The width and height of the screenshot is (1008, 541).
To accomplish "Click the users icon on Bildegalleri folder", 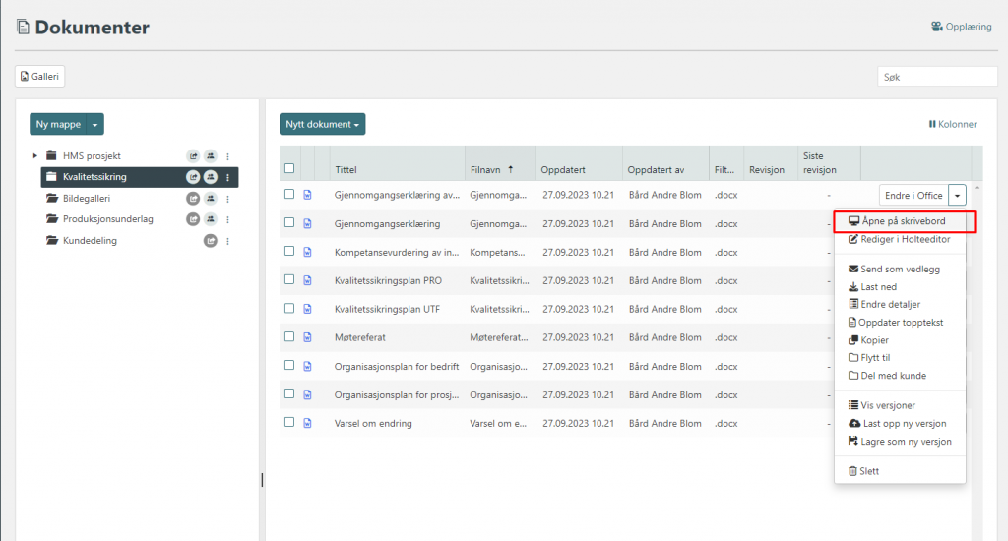I will (x=210, y=199).
